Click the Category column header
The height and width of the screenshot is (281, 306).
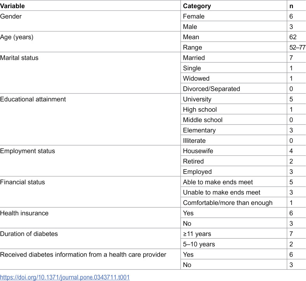[197, 6]
